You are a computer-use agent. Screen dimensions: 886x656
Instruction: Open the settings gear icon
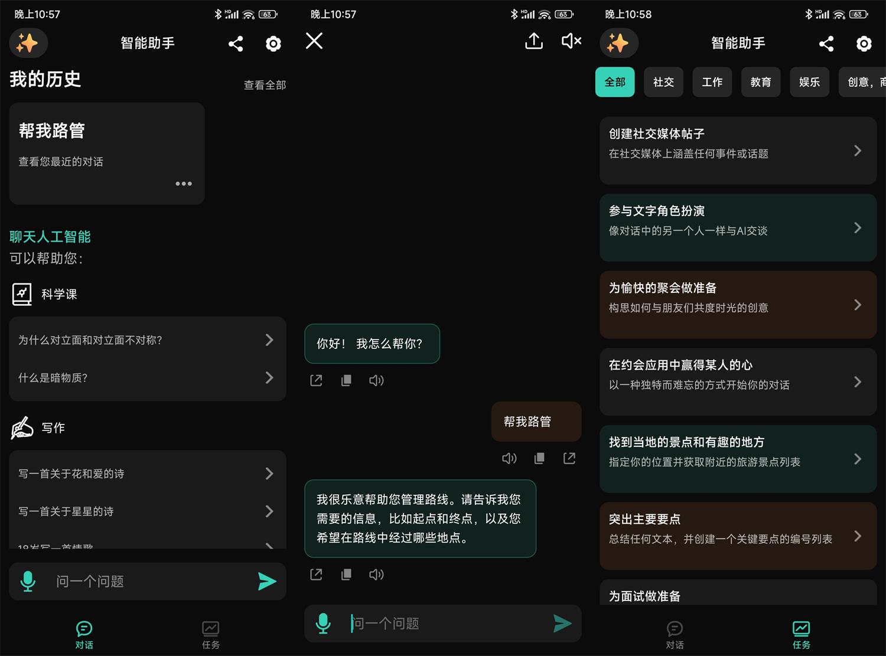[x=273, y=43]
